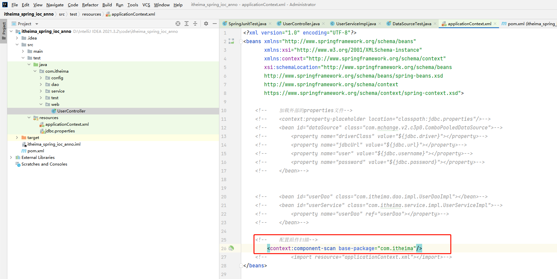Close the UserController.java tab
The image size is (557, 279).
(x=323, y=24)
